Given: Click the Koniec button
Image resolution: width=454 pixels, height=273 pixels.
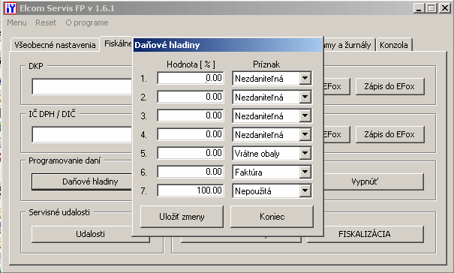Looking at the screenshot, I should 272,217.
